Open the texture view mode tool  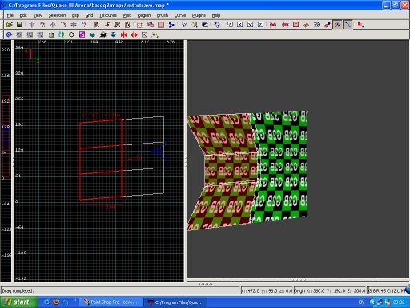pos(195,25)
